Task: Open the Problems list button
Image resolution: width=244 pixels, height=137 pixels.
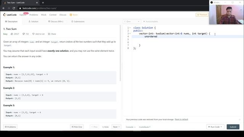Action: pyautogui.click(x=10, y=127)
